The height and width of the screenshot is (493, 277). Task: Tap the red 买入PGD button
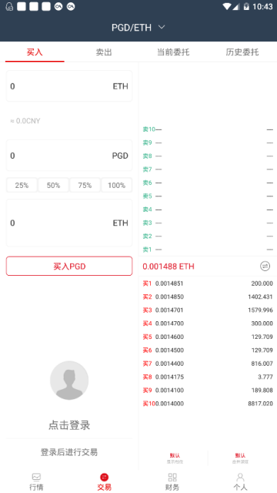click(69, 267)
